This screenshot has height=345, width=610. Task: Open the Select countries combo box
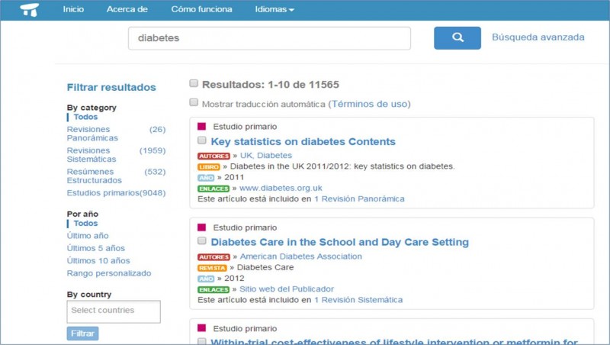coord(114,311)
